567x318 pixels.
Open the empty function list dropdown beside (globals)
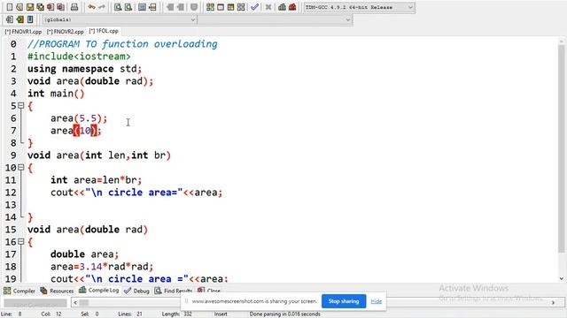[275, 19]
